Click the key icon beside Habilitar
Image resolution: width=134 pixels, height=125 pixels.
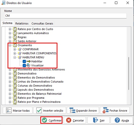(x=28, y=61)
